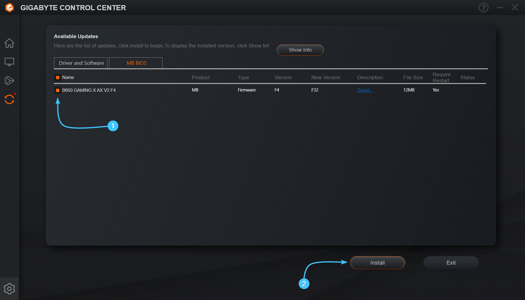This screenshot has width=525, height=300.
Task: Click the 12MB file size cell
Action: (x=409, y=90)
